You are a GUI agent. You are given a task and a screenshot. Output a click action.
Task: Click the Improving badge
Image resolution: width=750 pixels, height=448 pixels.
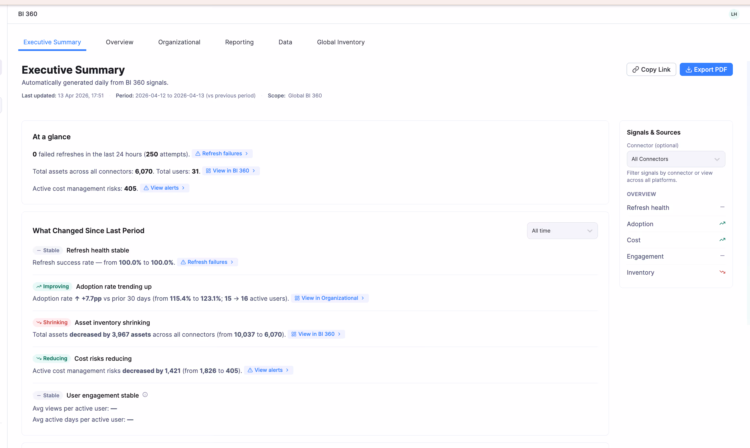click(x=53, y=287)
